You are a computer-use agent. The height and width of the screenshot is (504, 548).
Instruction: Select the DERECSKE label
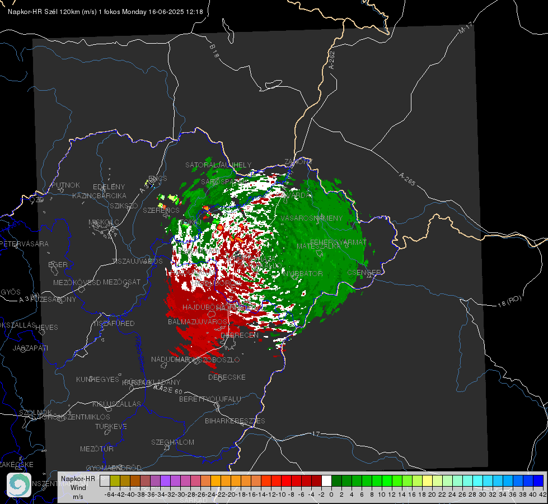[227, 377]
